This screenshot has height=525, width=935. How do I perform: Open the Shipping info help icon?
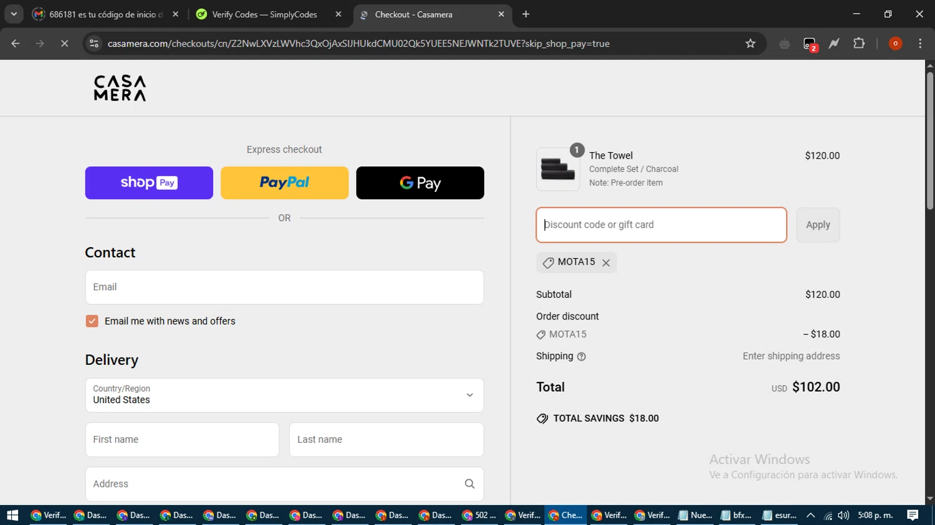click(582, 357)
